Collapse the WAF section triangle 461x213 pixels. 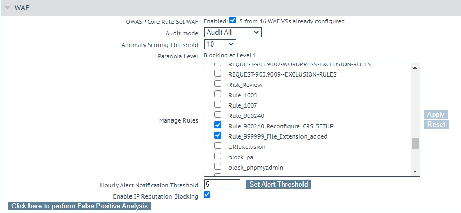[x=7, y=8]
